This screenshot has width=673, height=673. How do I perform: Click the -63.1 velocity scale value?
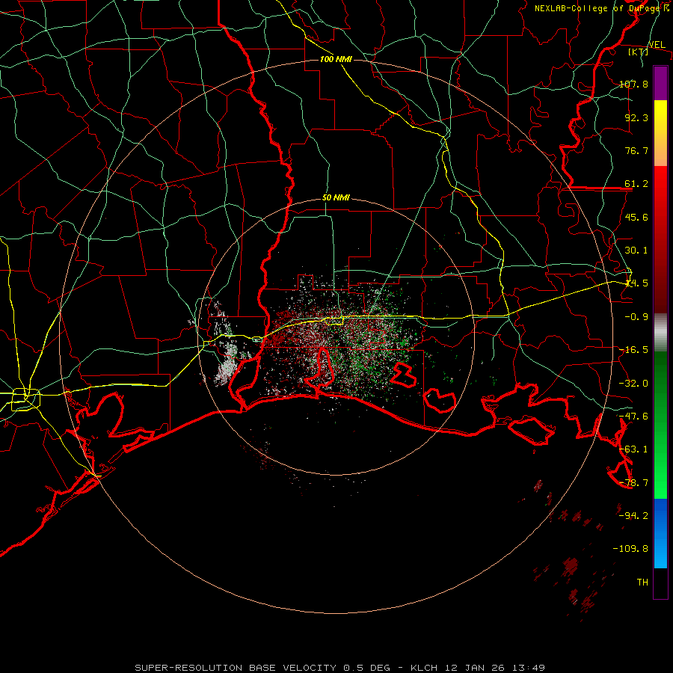[x=633, y=449]
